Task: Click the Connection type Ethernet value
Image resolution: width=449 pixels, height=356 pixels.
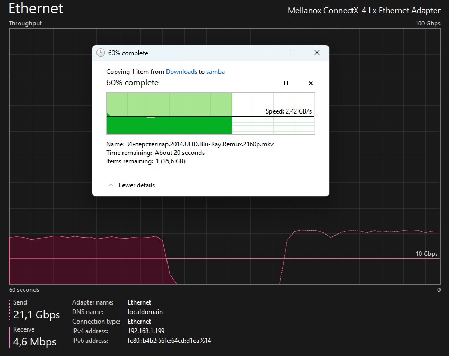Action: [x=139, y=322]
